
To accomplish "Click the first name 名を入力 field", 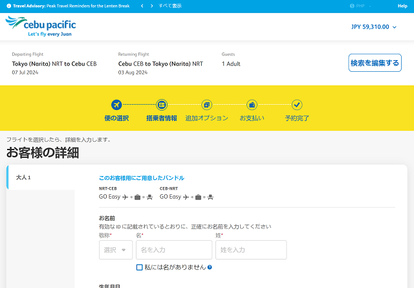I will pos(173,250).
